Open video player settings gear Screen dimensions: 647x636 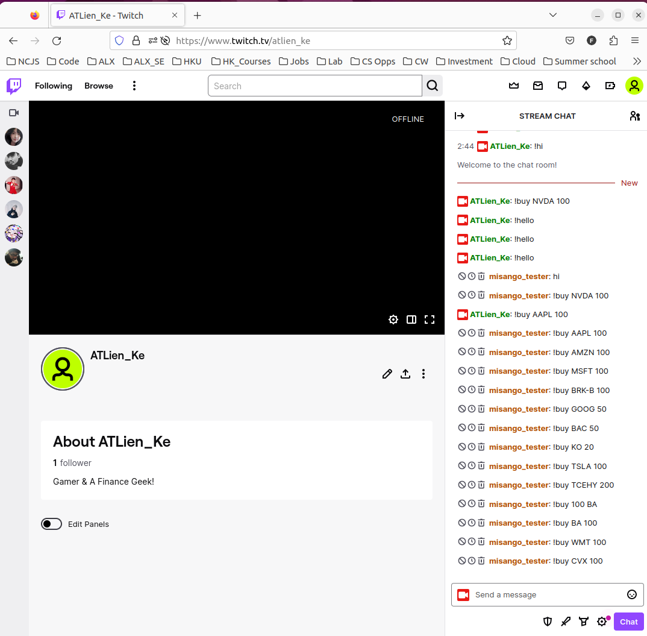click(393, 320)
